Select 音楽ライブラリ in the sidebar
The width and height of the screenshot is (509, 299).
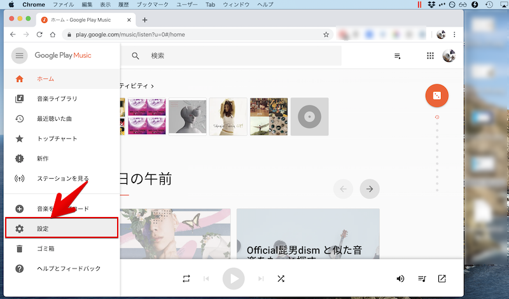pos(57,99)
